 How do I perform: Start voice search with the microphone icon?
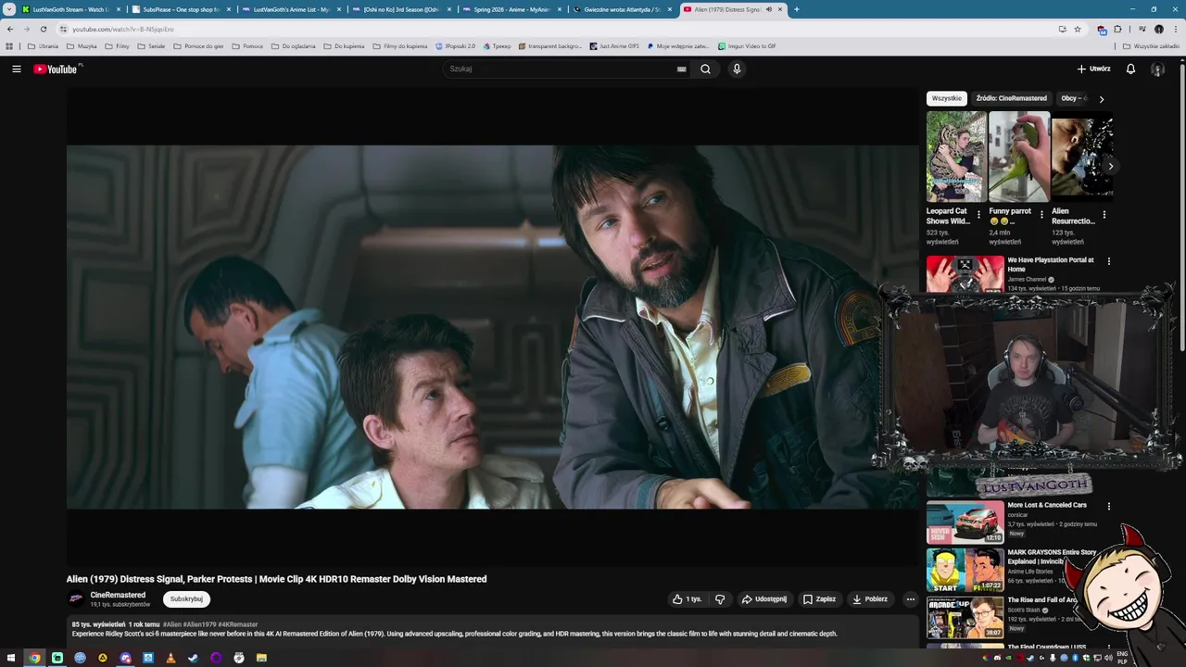click(737, 69)
